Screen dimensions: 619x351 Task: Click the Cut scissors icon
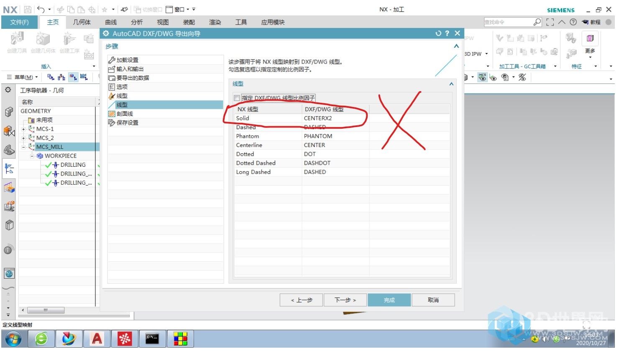pos(61,9)
